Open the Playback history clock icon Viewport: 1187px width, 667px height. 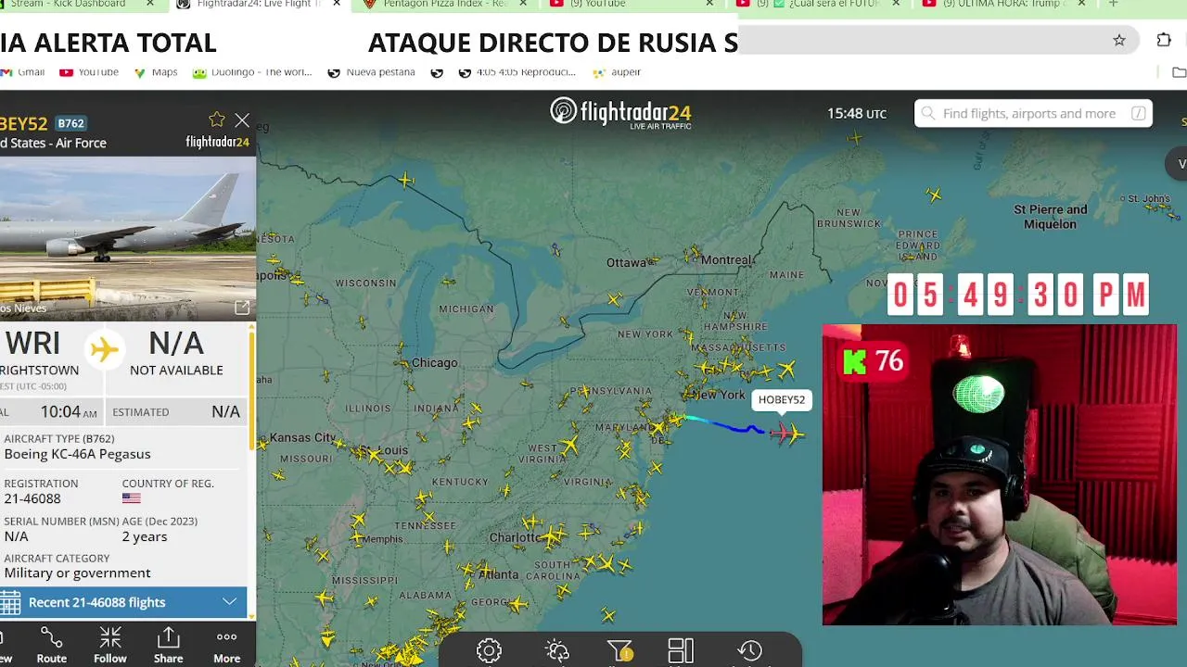click(749, 650)
